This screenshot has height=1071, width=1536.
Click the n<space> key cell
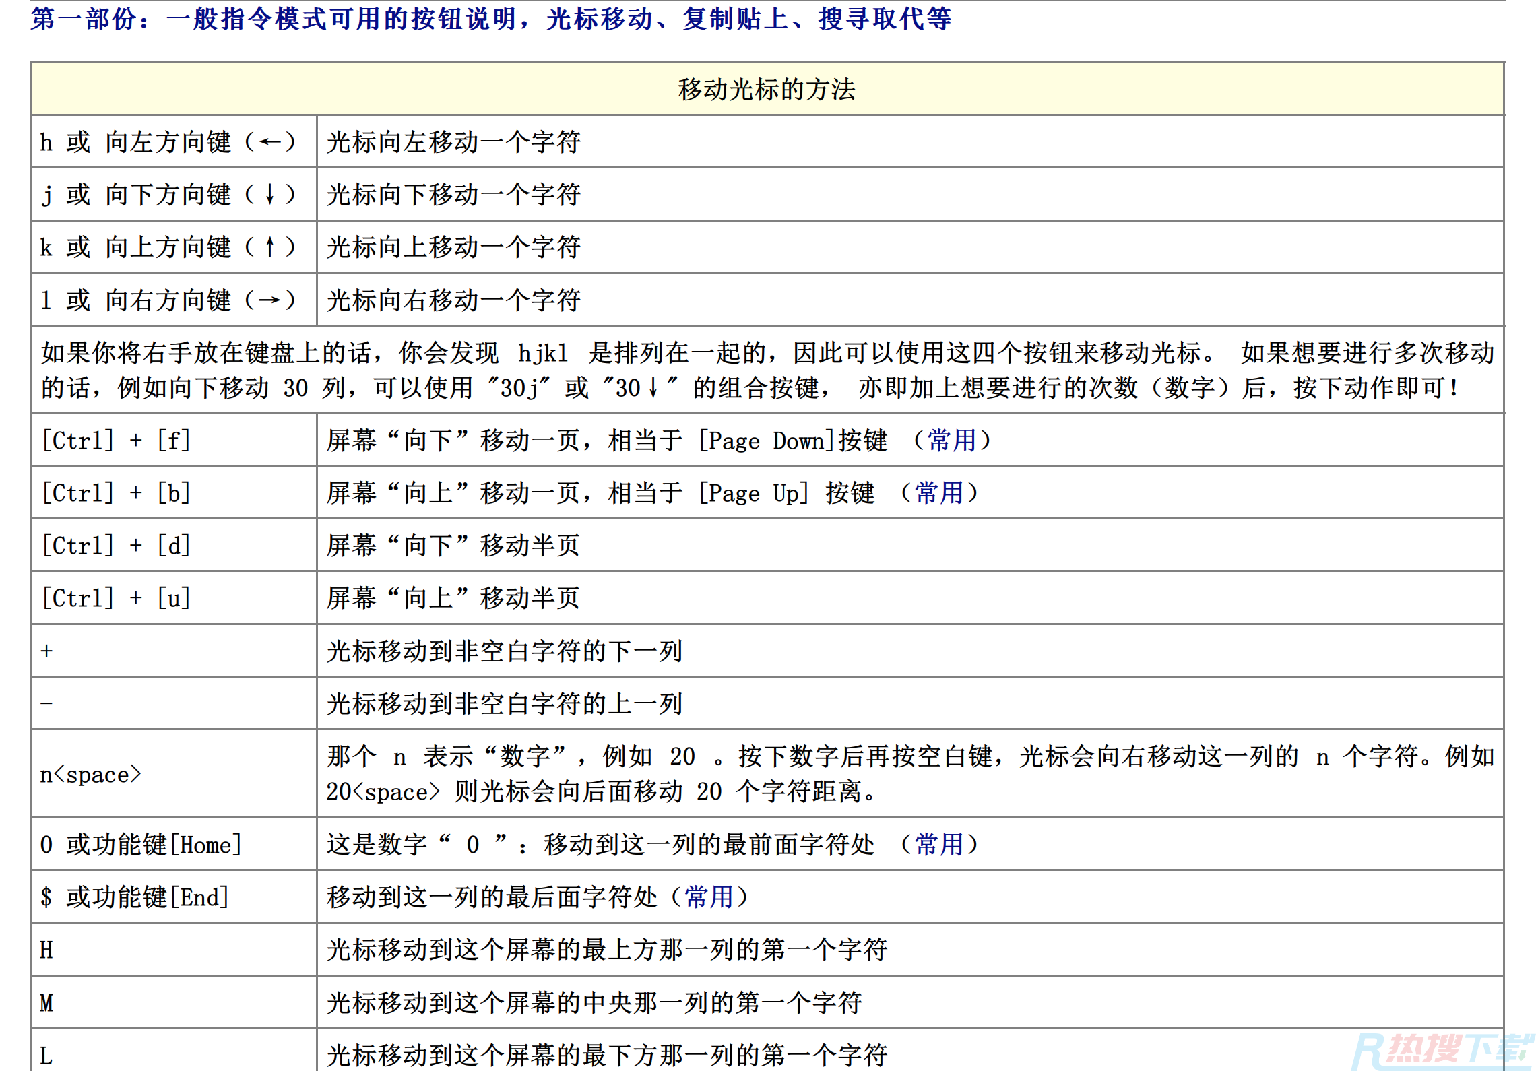(x=90, y=775)
